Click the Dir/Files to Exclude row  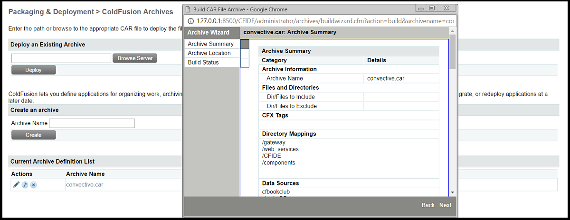click(x=349, y=106)
